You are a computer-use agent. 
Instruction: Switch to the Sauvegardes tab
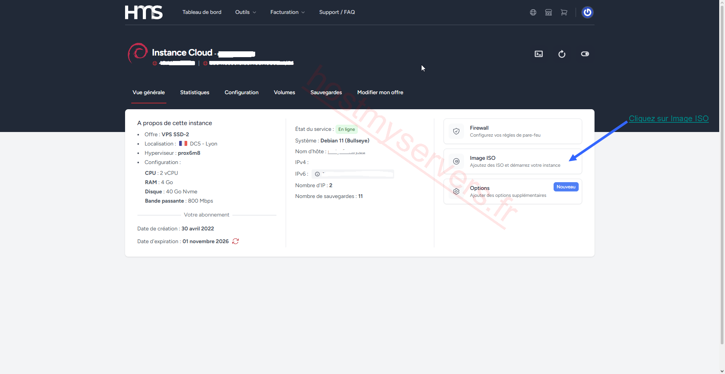point(326,93)
